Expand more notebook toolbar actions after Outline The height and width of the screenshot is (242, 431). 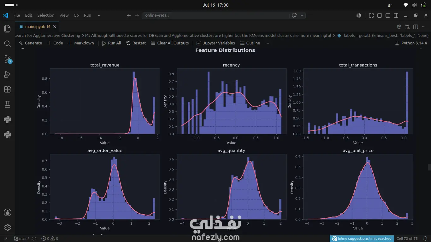[267, 43]
